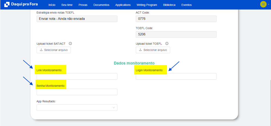Click into the Senha Monitoramento field
This screenshot has height=126, width=271.
pyautogui.click(x=77, y=92)
